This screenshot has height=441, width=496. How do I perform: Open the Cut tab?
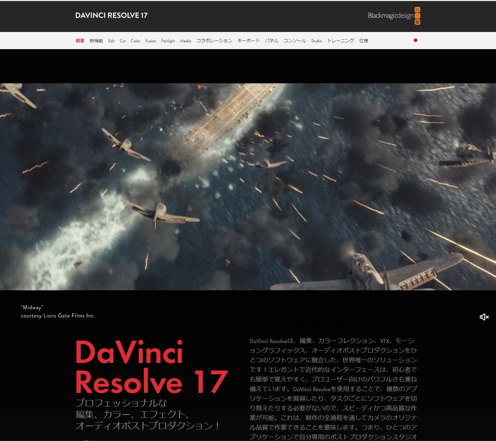click(x=123, y=41)
